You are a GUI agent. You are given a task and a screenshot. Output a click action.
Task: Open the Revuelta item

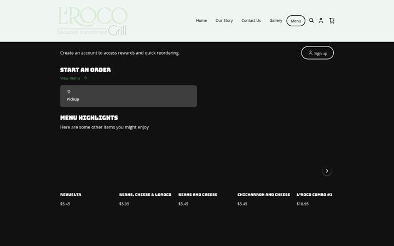click(71, 195)
